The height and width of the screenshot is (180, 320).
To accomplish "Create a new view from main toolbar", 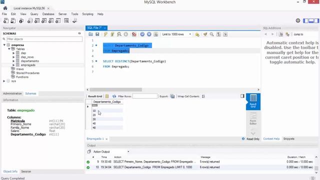I will pyautogui.click(x=44, y=20).
